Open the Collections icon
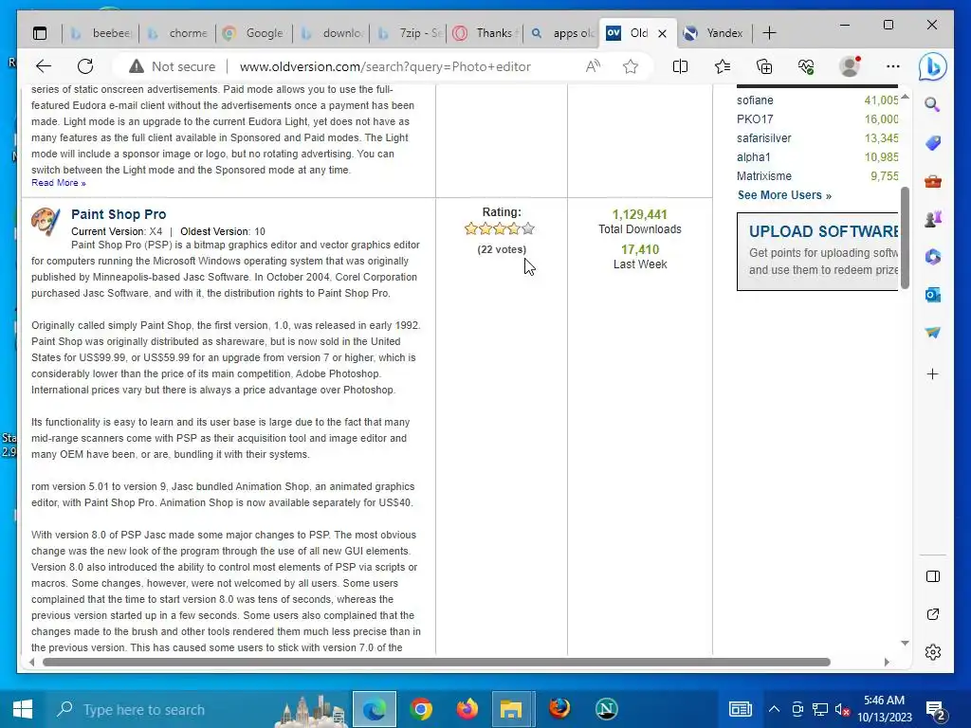This screenshot has width=971, height=728. [764, 66]
